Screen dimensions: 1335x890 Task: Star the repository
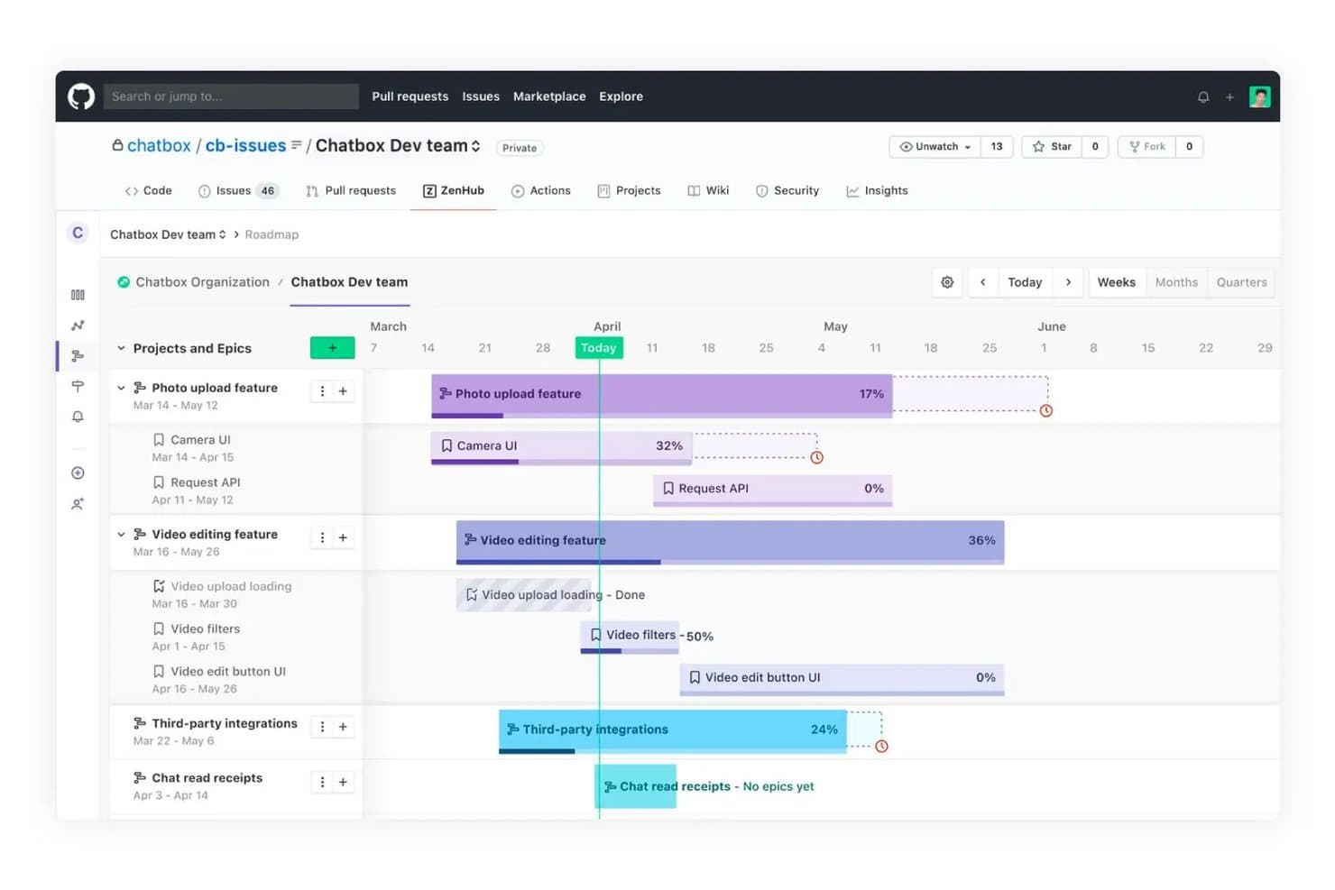click(x=1052, y=146)
